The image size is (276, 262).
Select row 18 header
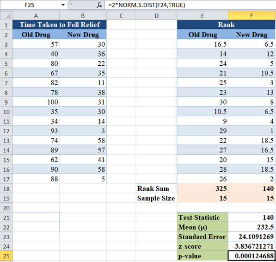point(6,189)
